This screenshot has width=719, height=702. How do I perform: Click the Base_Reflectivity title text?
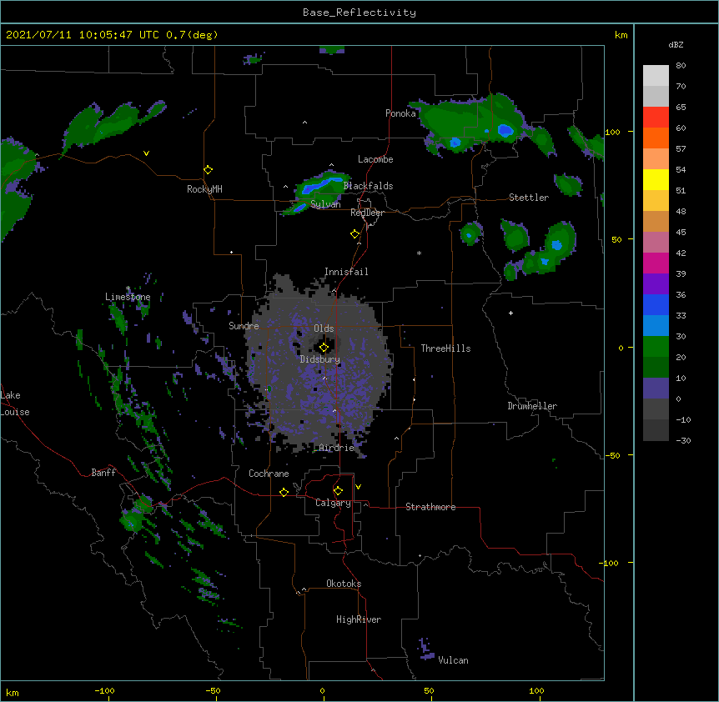click(359, 13)
